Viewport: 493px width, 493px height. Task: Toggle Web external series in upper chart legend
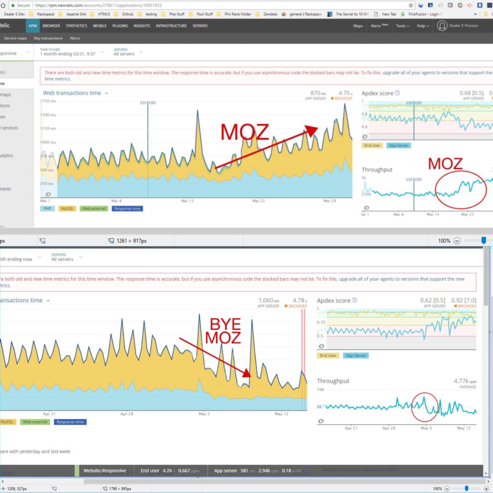(94, 208)
